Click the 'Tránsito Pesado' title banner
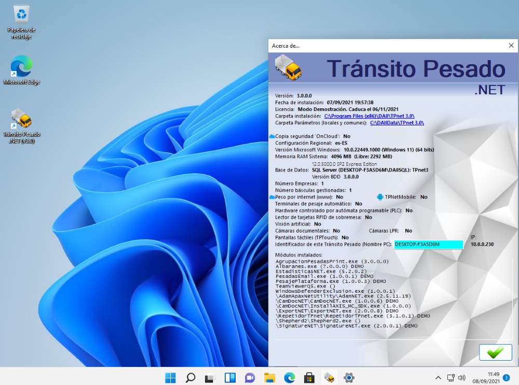This screenshot has height=385, width=519. click(x=416, y=69)
